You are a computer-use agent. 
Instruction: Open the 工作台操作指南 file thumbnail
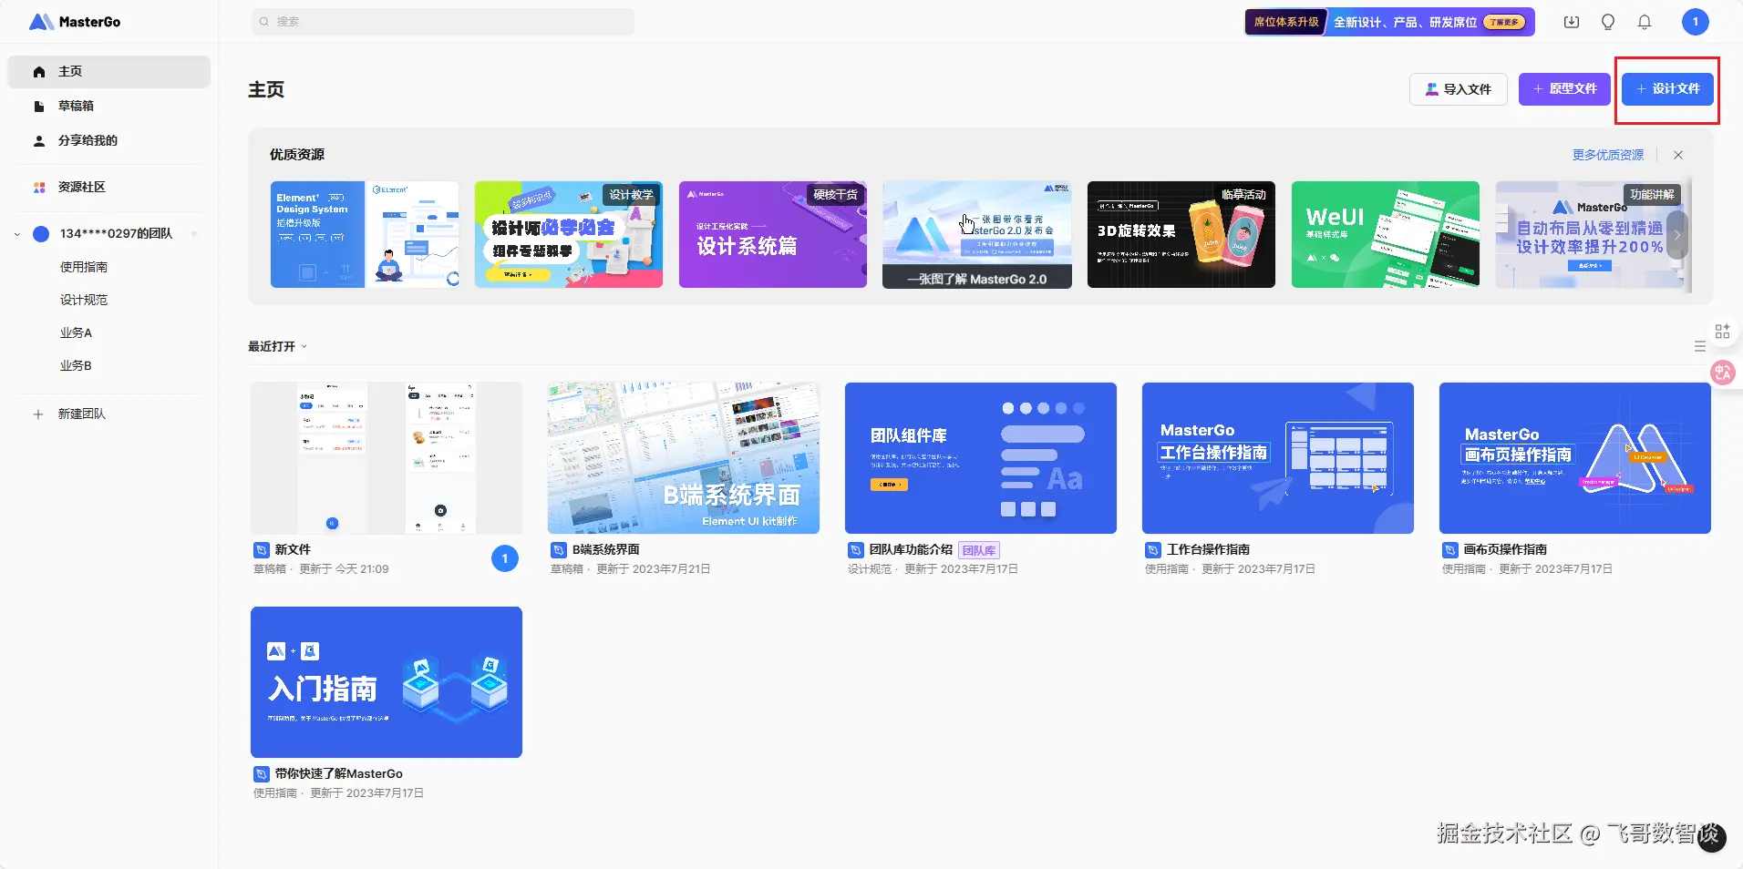pyautogui.click(x=1278, y=458)
